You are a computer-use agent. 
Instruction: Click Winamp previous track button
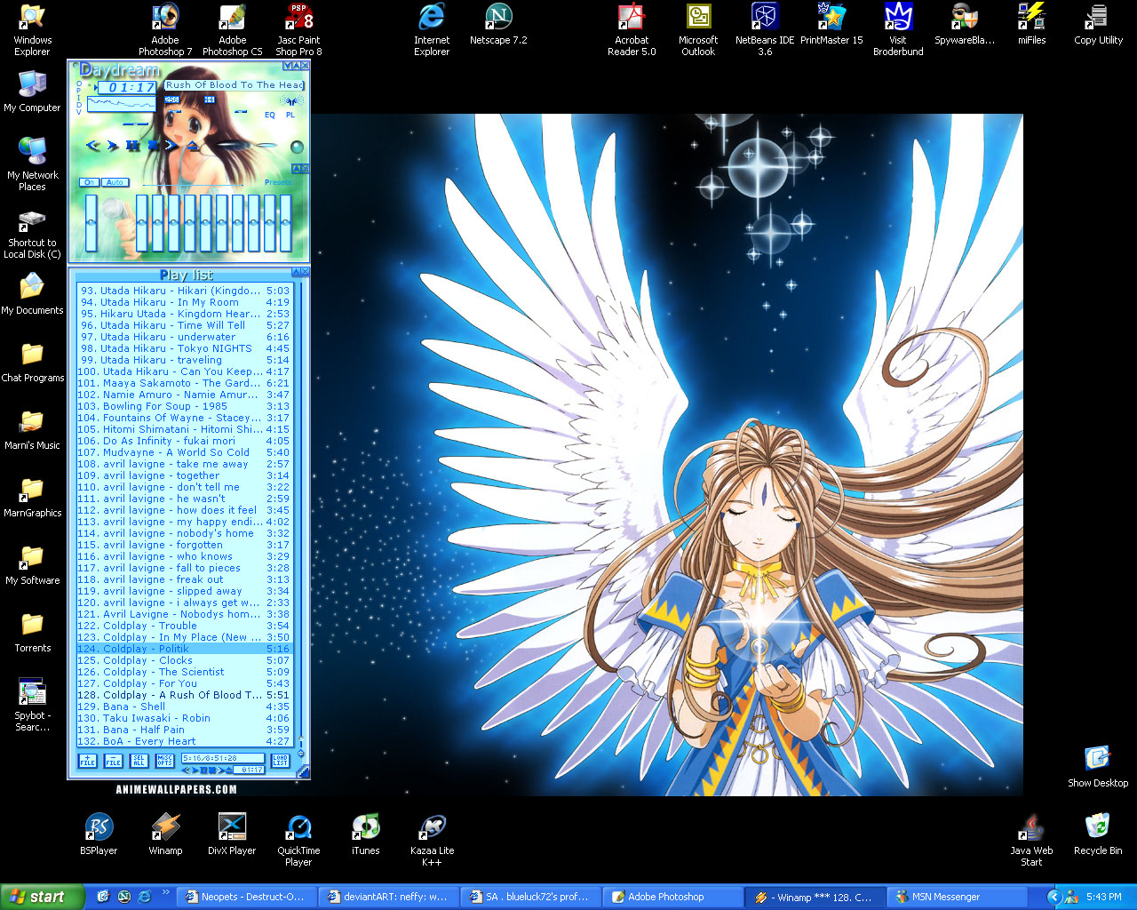(x=92, y=145)
